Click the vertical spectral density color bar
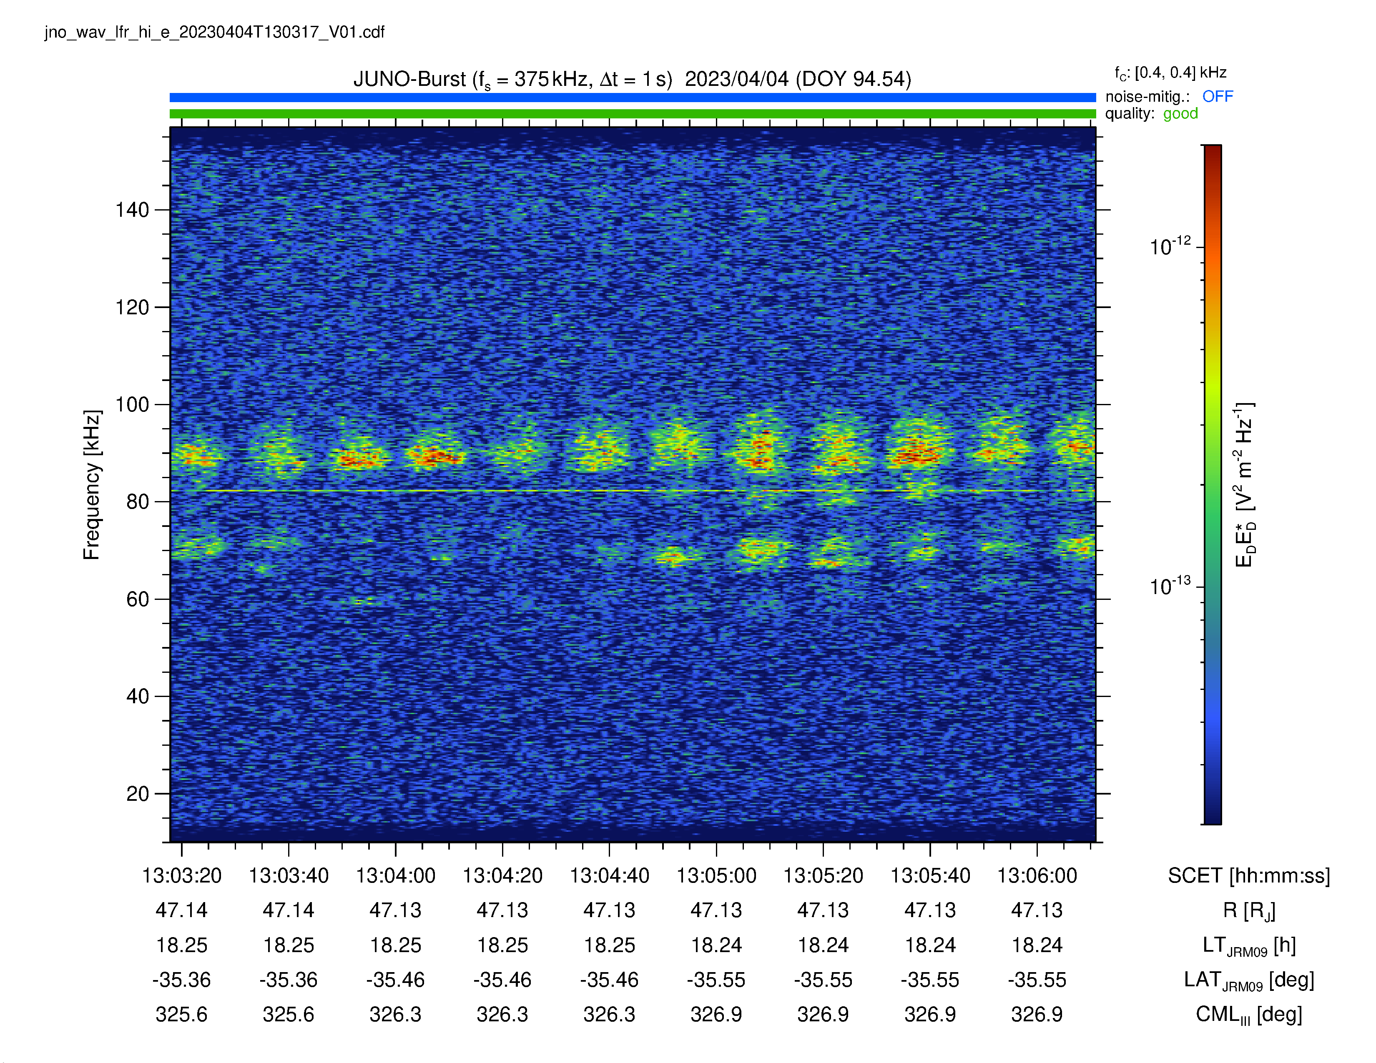 (x=1212, y=484)
